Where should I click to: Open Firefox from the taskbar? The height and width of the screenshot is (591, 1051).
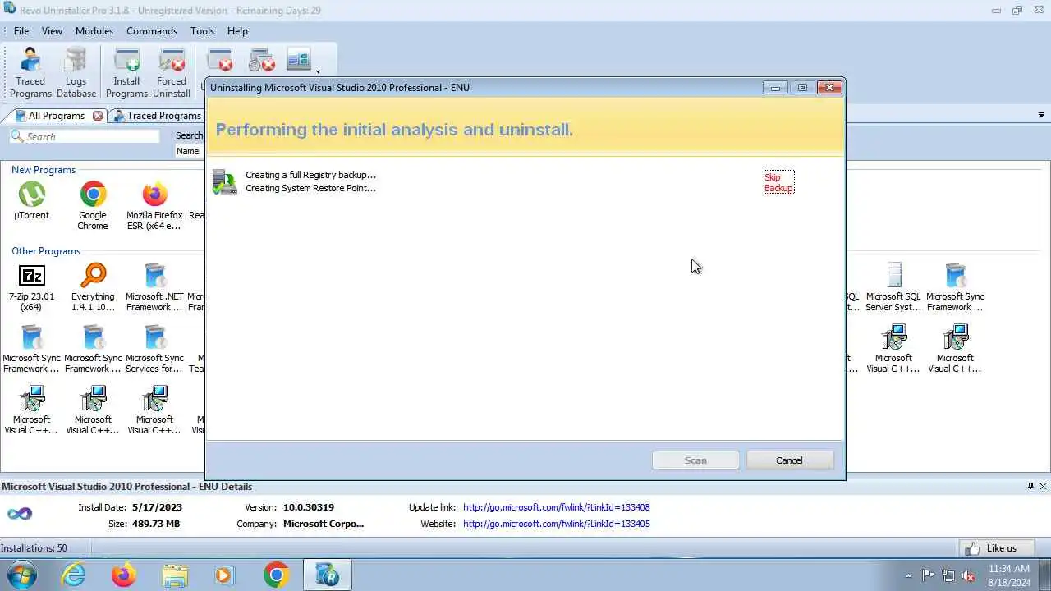[124, 575]
